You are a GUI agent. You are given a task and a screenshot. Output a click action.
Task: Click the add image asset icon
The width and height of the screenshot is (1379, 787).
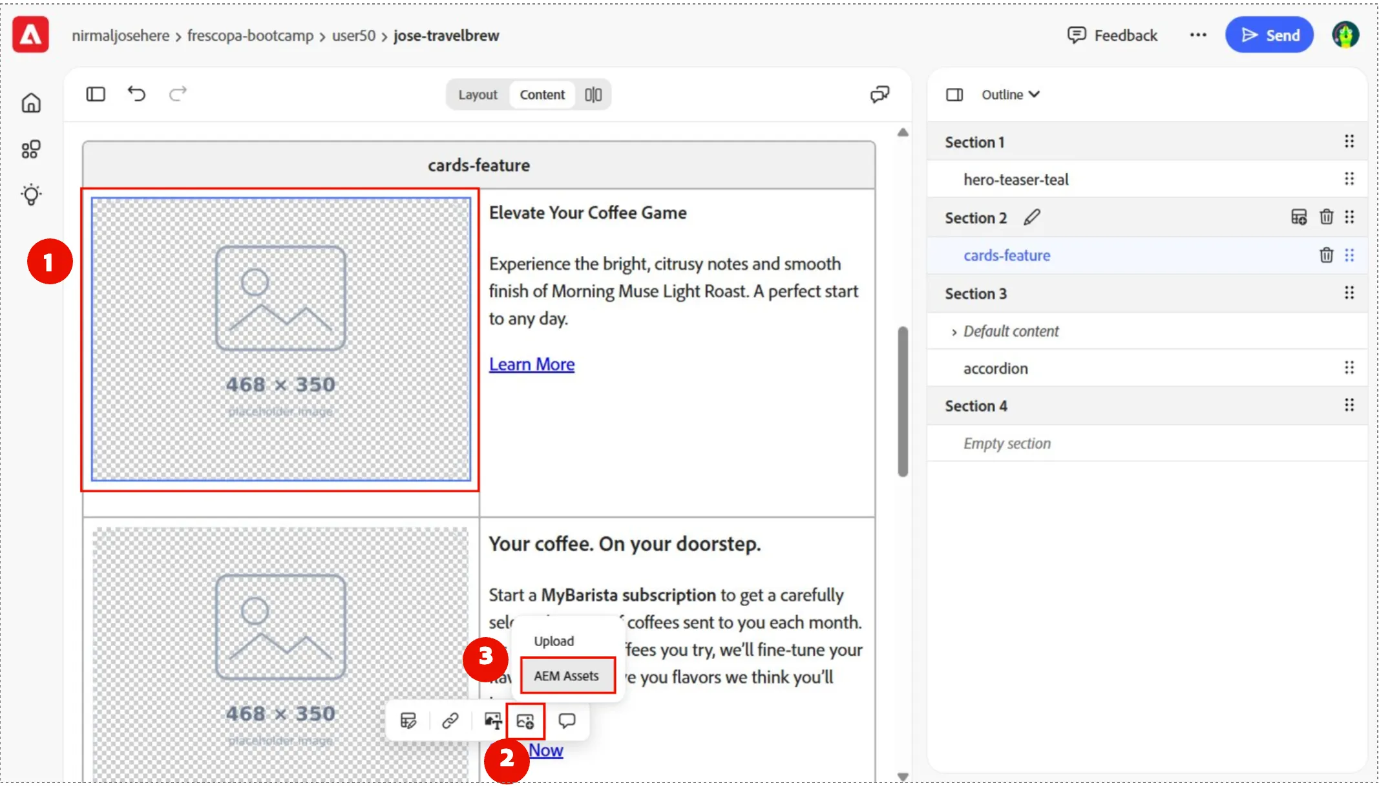pyautogui.click(x=525, y=720)
